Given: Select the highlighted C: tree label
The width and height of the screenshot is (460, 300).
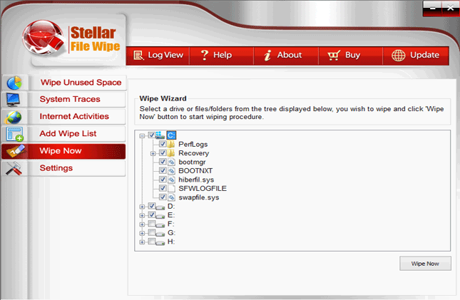Looking at the screenshot, I should click(x=171, y=135).
